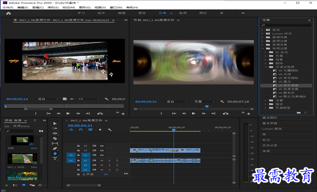The image size is (317, 192).
Task: Toggle V3 track visibility eye
Action: click(102, 146)
